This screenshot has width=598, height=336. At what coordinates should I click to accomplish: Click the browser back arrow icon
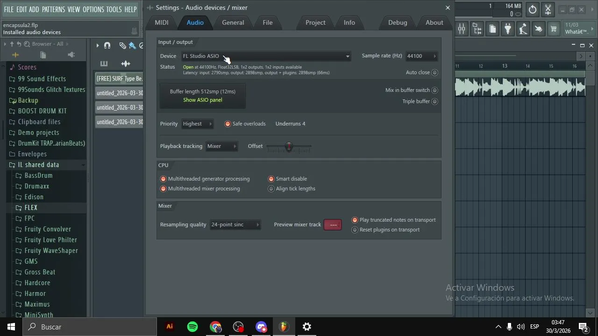(19, 44)
